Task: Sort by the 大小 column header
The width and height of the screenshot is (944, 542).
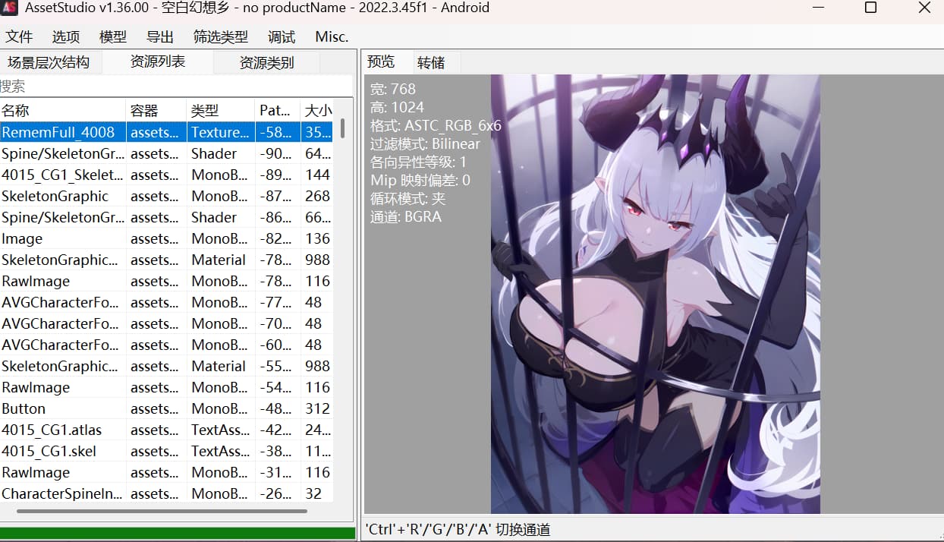Action: [x=318, y=111]
